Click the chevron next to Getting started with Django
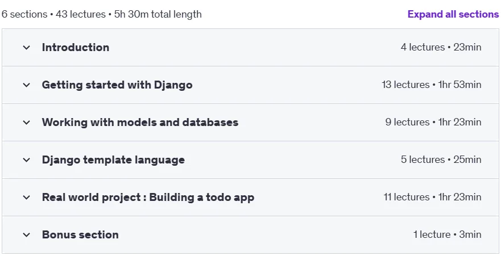 [27, 85]
